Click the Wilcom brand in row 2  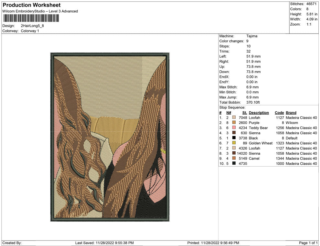coord(292,123)
